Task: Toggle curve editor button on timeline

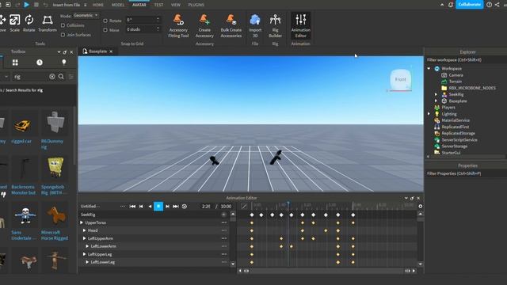Action: pos(244,206)
